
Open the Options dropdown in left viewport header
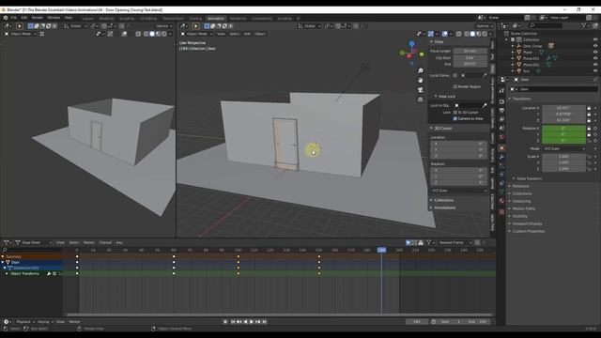tap(164, 26)
